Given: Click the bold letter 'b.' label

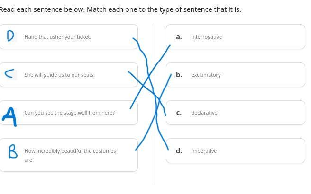Looking at the screenshot, I should click(179, 75).
